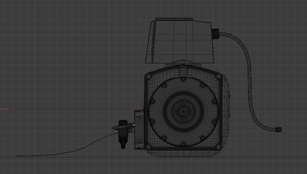Image resolution: width=307 pixels, height=174 pixels.
Task: Select the box-shaped cover atop the engine
Action: pyautogui.click(x=180, y=41)
